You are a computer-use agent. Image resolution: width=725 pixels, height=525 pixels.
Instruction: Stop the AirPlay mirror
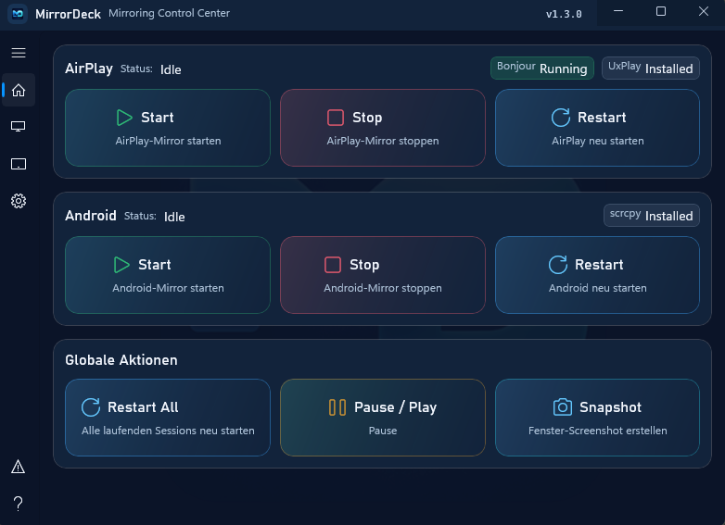coord(383,128)
